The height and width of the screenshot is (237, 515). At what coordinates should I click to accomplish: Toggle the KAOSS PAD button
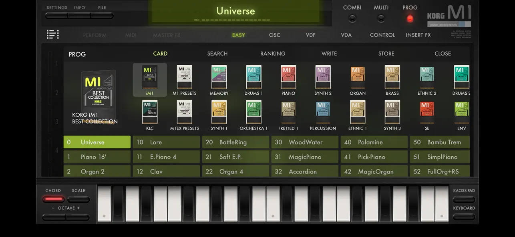(464, 199)
